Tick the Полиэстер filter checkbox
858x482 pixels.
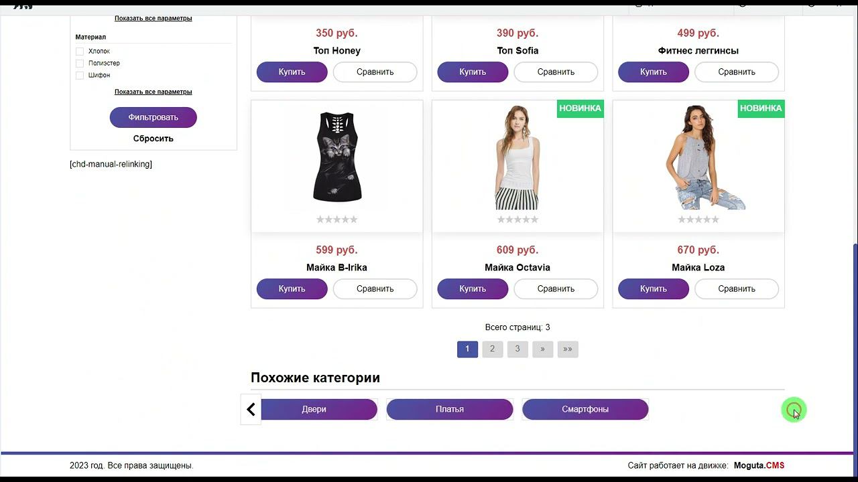(80, 64)
